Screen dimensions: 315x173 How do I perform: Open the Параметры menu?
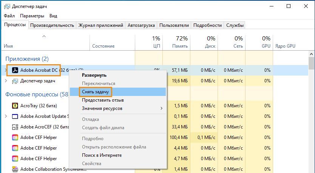(32, 15)
